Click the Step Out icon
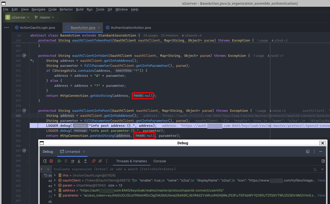 coord(85,161)
